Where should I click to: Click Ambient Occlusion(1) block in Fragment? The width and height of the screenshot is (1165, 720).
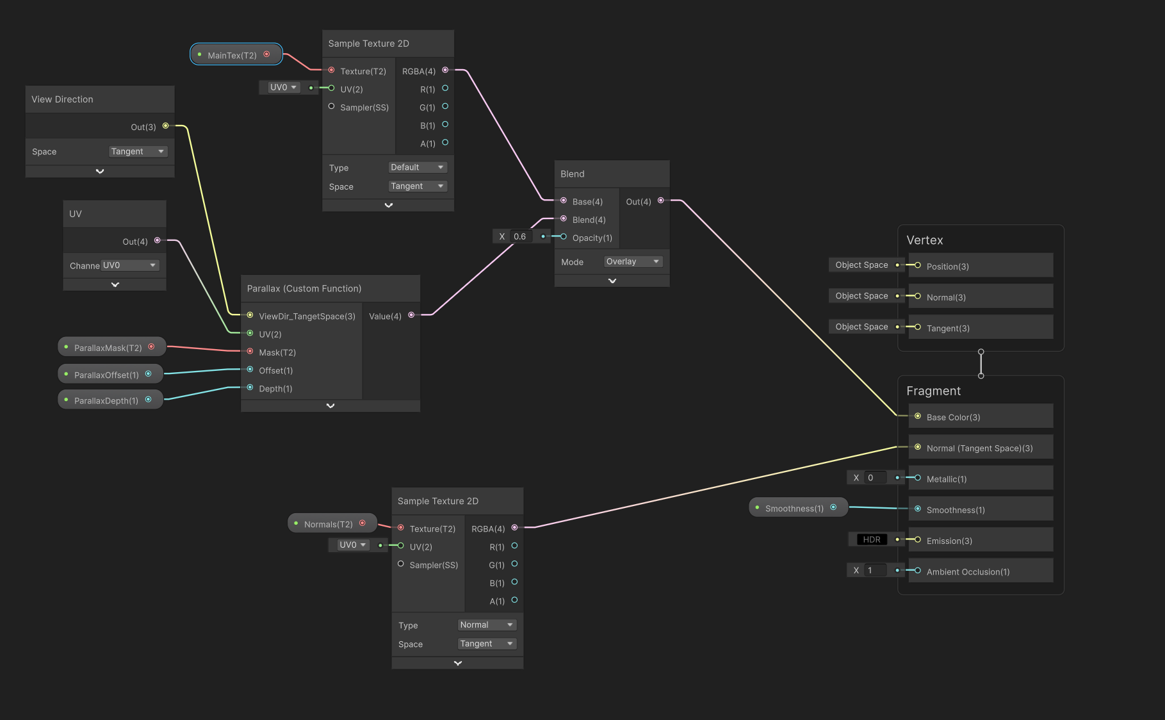[981, 570]
